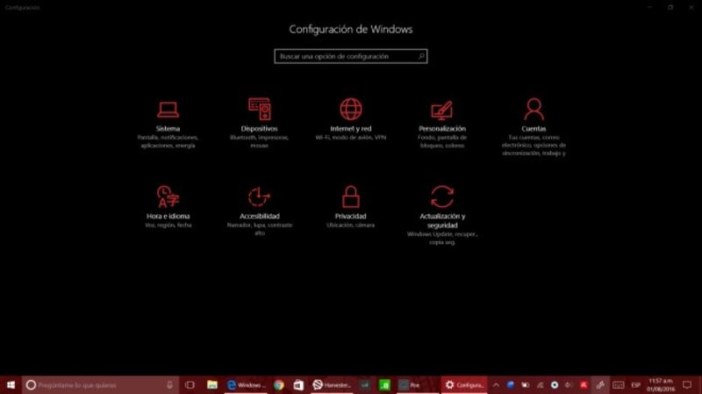Switch to Google Chrome in the taskbar

coord(279,384)
